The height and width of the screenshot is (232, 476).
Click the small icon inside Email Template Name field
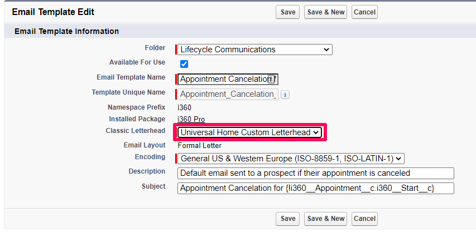(271, 79)
